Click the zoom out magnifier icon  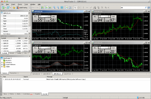click(x=58, y=8)
